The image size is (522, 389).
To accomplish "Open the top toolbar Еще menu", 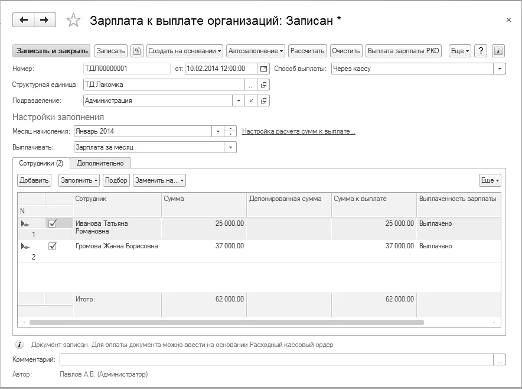I will point(460,51).
